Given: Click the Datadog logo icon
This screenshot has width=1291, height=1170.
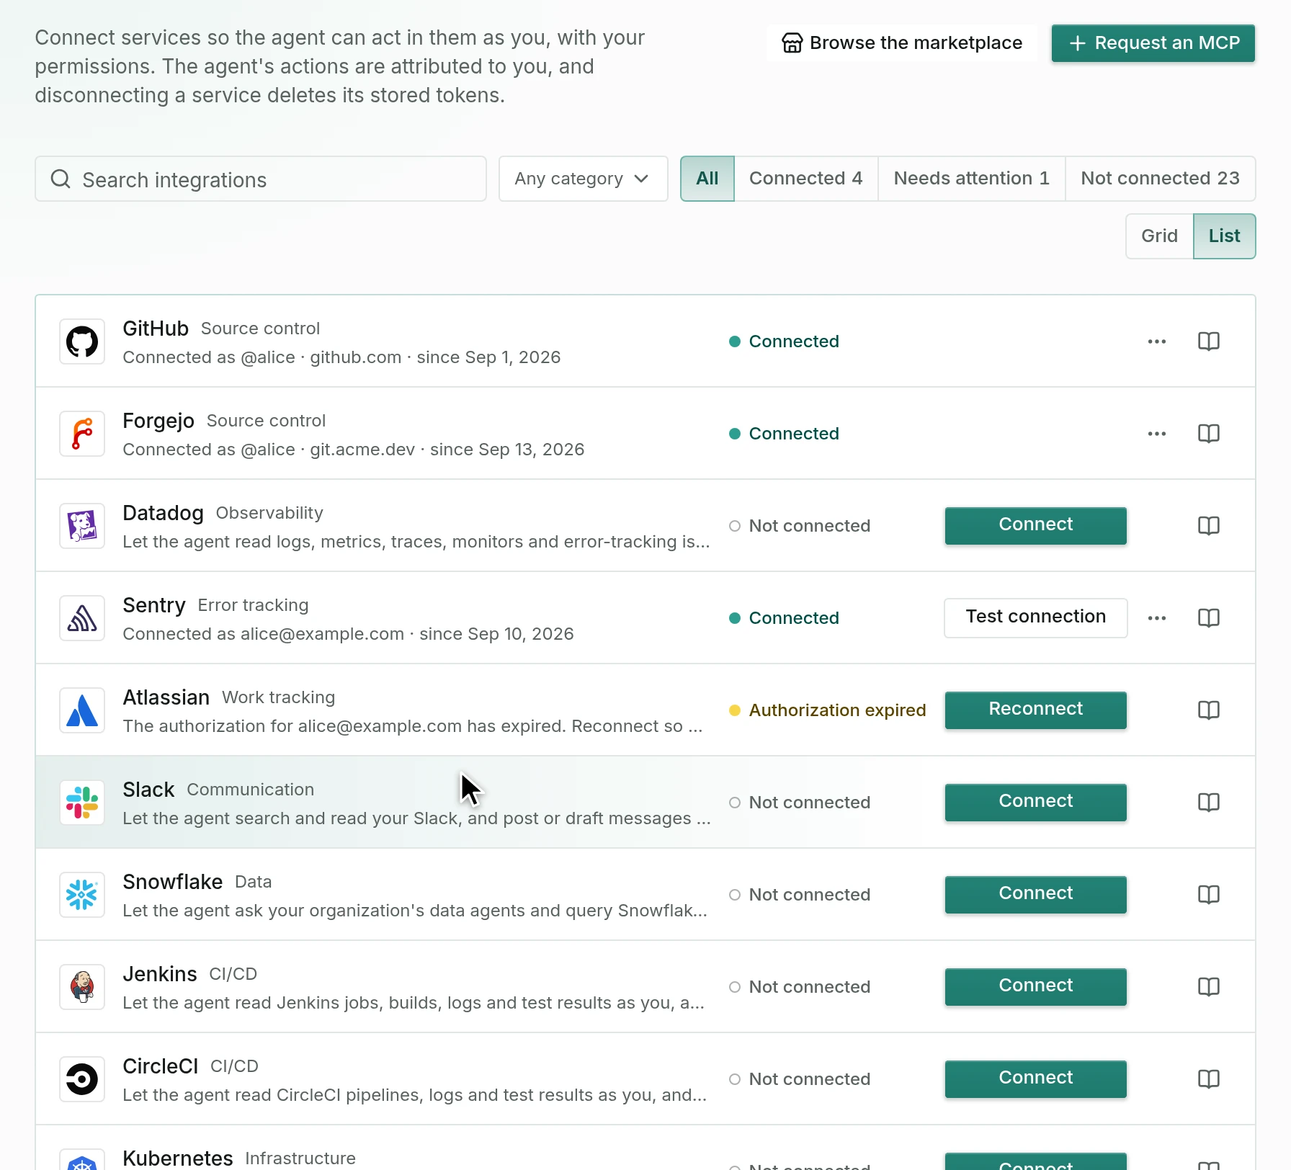Looking at the screenshot, I should [x=82, y=526].
